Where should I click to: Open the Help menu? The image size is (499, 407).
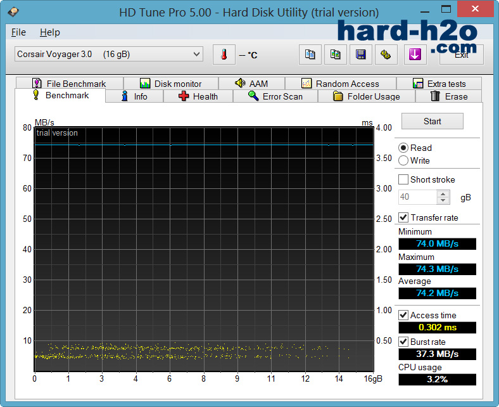pyautogui.click(x=50, y=32)
